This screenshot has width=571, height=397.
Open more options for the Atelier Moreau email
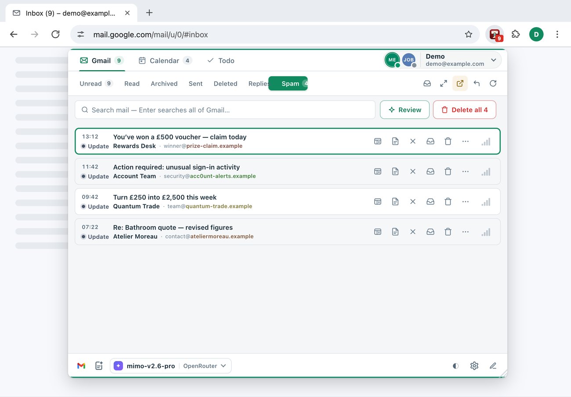(466, 232)
